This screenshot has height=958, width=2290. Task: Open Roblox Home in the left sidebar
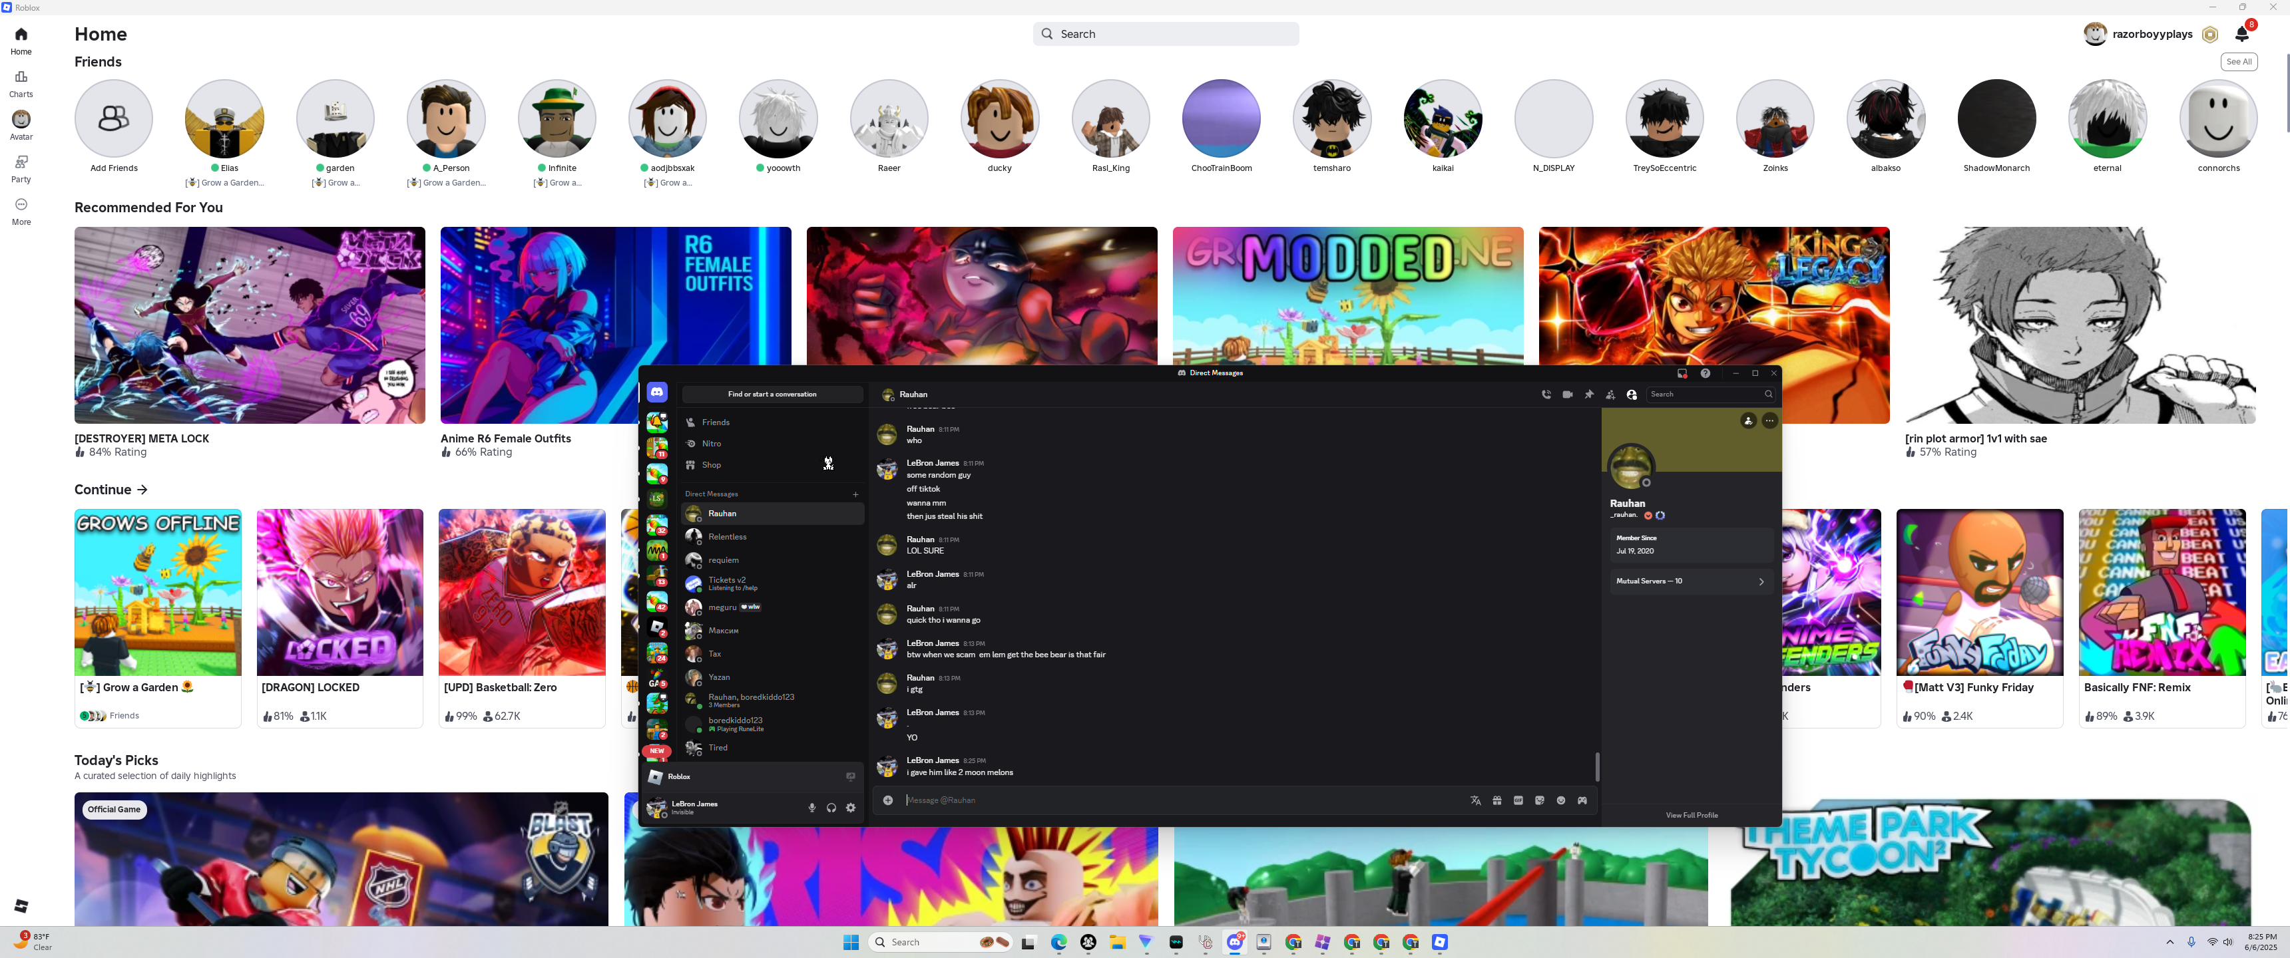point(21,40)
